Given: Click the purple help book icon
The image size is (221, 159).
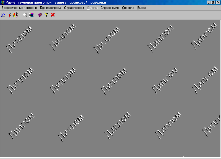Looking at the screenshot, I should pyautogui.click(x=40, y=15).
